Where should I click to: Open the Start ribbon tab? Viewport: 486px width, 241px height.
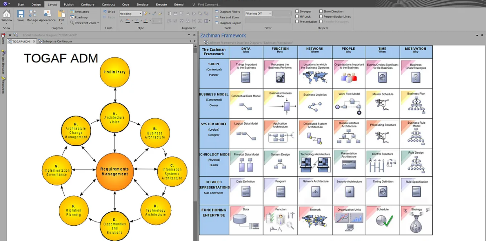click(21, 4)
